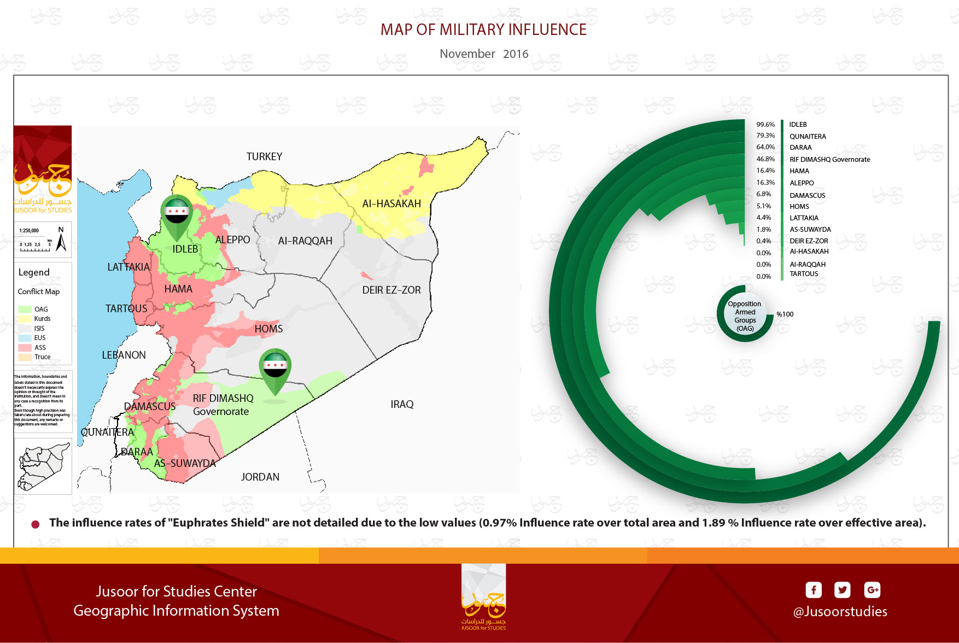
Task: Click the Opposition Armed Groups center circle
Action: click(x=745, y=313)
